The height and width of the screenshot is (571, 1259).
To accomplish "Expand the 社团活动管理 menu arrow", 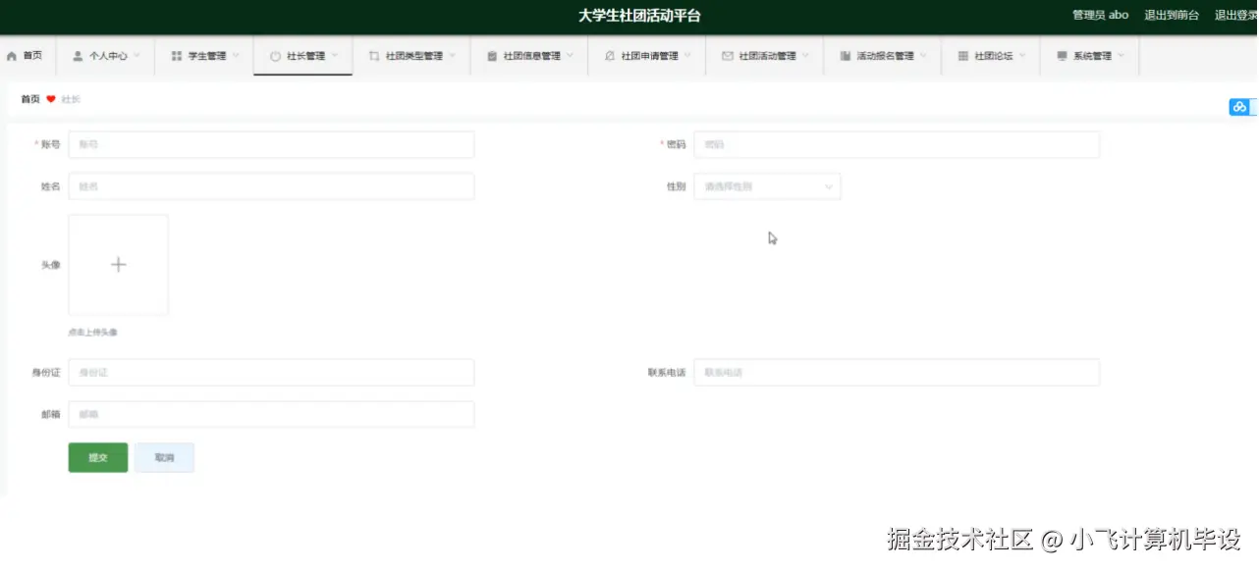I will 806,56.
